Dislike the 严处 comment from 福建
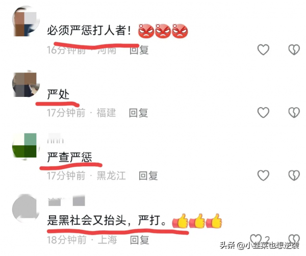Image resolution: width=306 pixels, height=256 pixels. coord(294,112)
